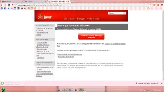This screenshot has height=92, width=164.
Task: Select the Descargar Java tab
Action: [59, 2]
